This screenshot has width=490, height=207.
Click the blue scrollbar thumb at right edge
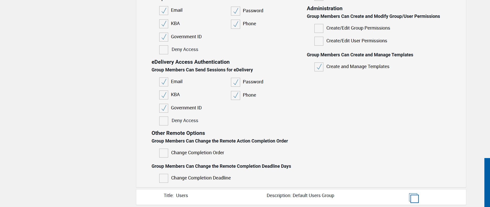tap(487, 182)
